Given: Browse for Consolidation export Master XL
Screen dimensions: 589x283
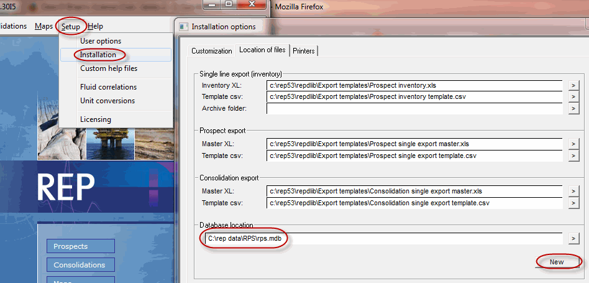Looking at the screenshot, I should (573, 191).
